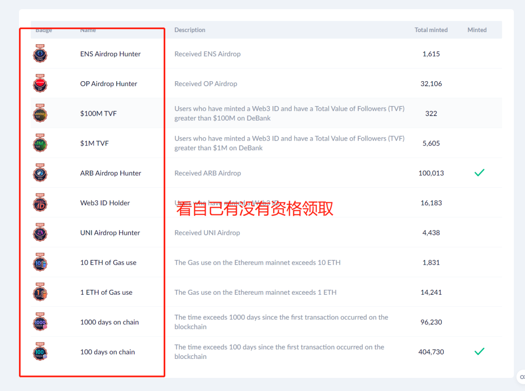Select the $1M TVF name
The height and width of the screenshot is (391, 525).
94,143
